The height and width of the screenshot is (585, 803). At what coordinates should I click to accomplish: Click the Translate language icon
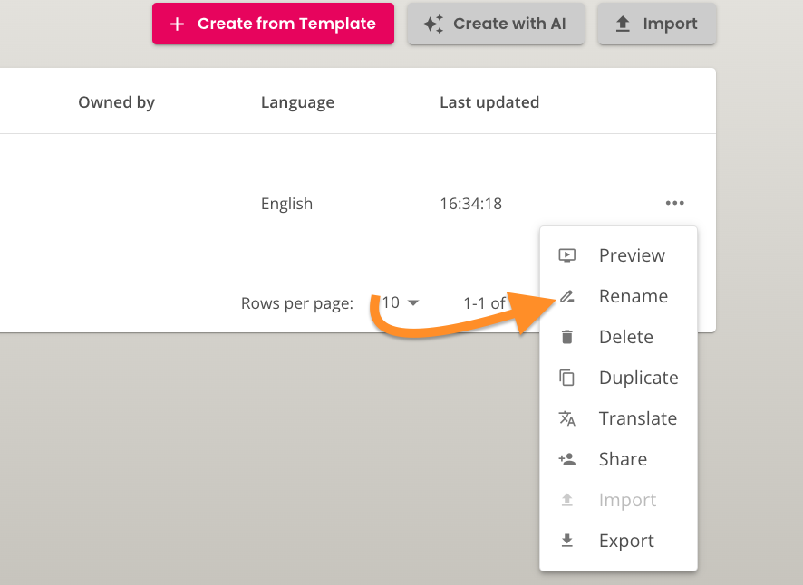(x=568, y=418)
